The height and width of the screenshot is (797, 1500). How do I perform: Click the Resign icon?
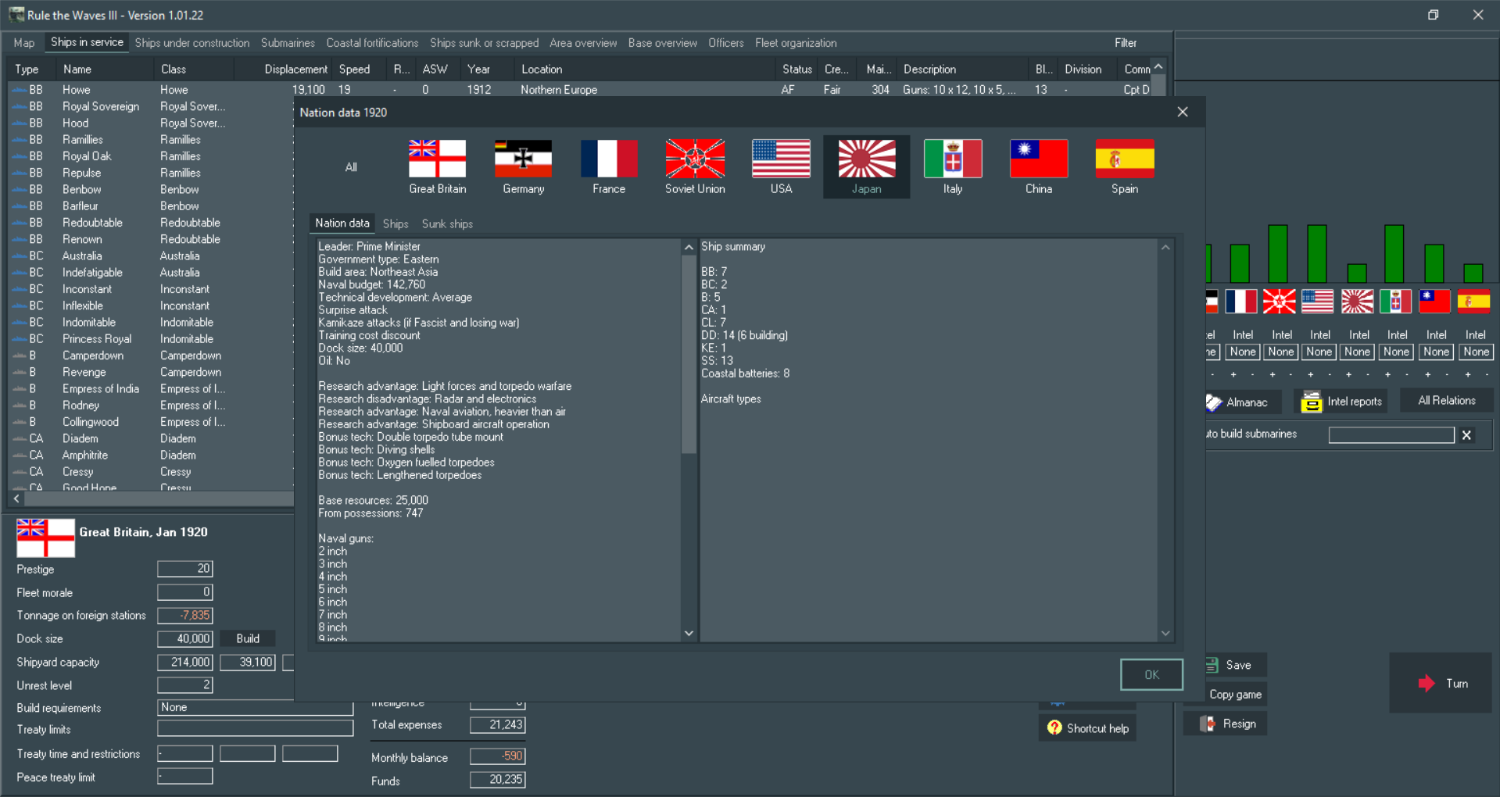[x=1207, y=723]
